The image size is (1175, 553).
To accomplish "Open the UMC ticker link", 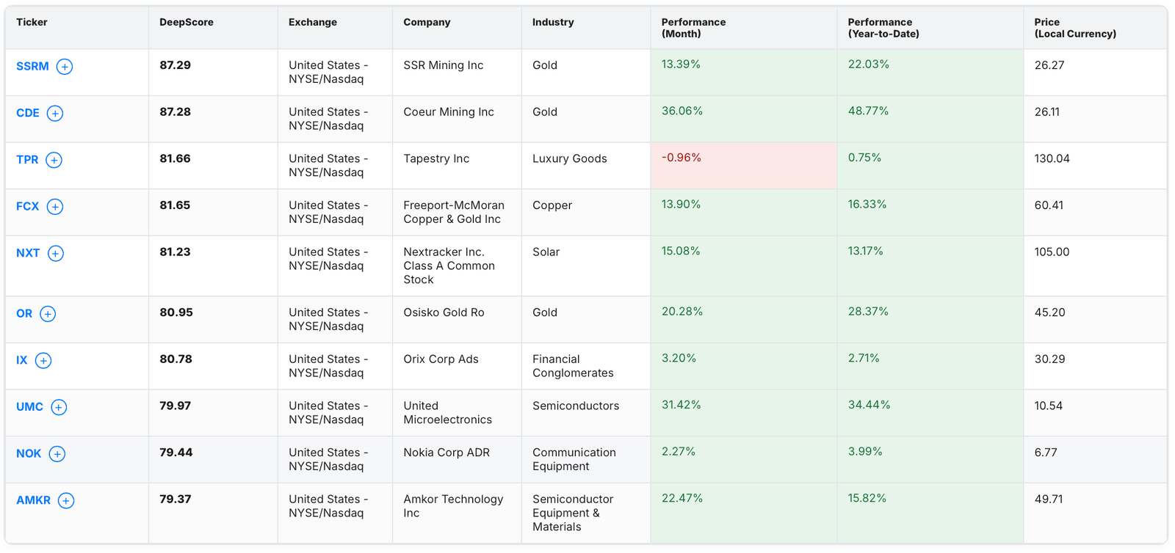I will click(x=30, y=408).
